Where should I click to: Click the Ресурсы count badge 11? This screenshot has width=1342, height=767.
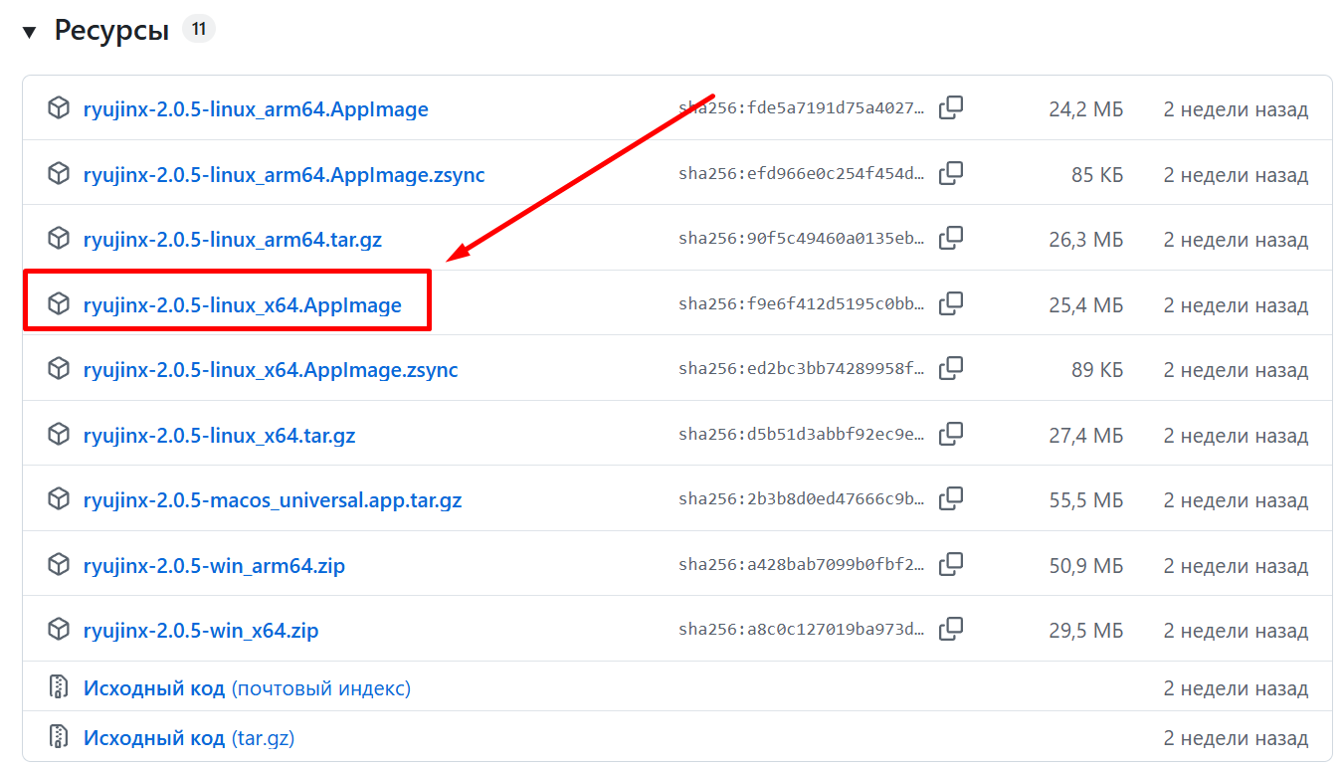(198, 30)
